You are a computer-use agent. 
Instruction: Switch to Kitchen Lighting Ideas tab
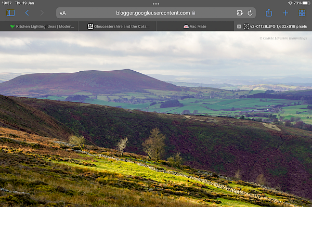(42, 26)
